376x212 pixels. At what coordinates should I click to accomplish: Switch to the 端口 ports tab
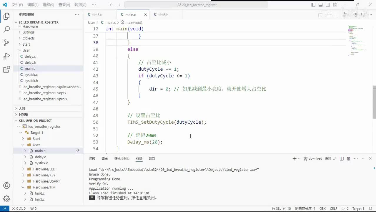[x=152, y=159]
